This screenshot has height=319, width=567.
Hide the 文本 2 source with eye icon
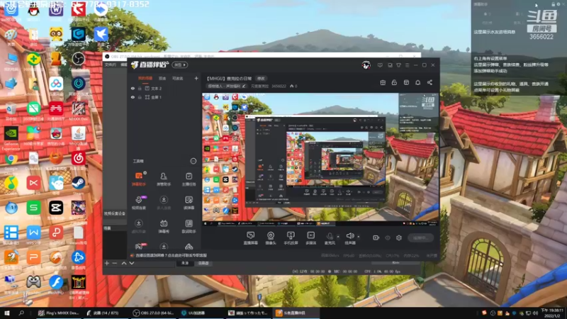(133, 88)
